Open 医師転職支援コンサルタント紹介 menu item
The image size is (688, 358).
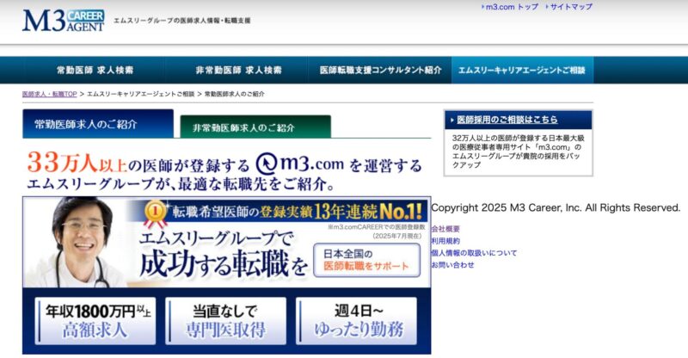point(380,70)
